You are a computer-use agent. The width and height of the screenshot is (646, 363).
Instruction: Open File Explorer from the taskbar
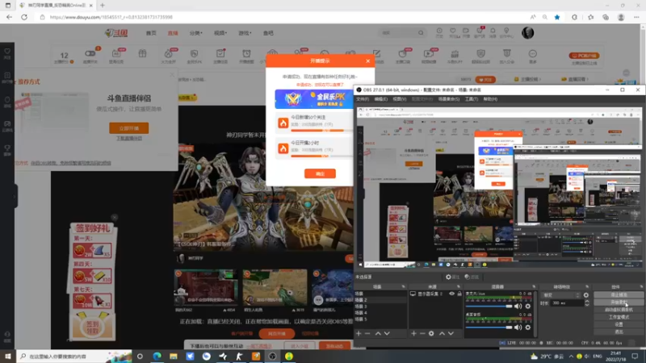174,357
